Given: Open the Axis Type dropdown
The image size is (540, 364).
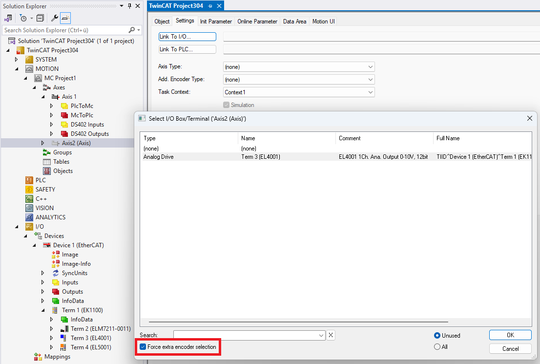Looking at the screenshot, I should pyautogui.click(x=370, y=67).
